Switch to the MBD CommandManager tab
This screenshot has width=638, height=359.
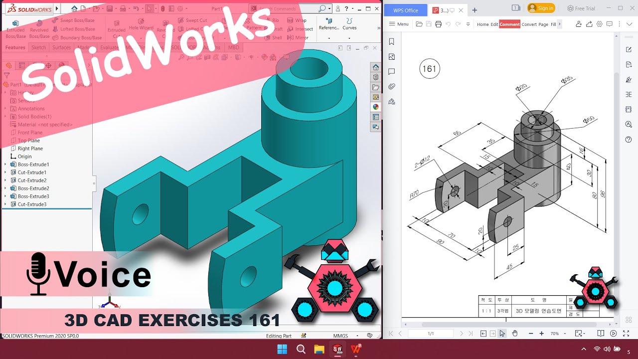233,47
